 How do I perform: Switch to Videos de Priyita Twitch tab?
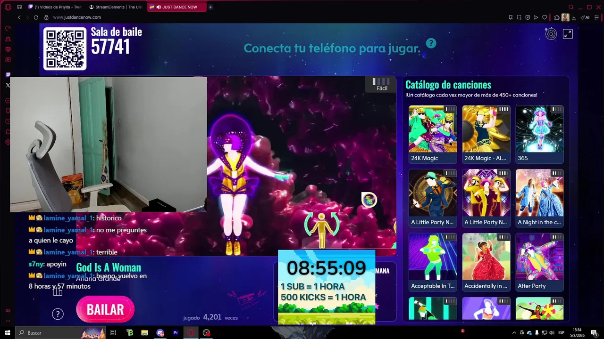56,7
